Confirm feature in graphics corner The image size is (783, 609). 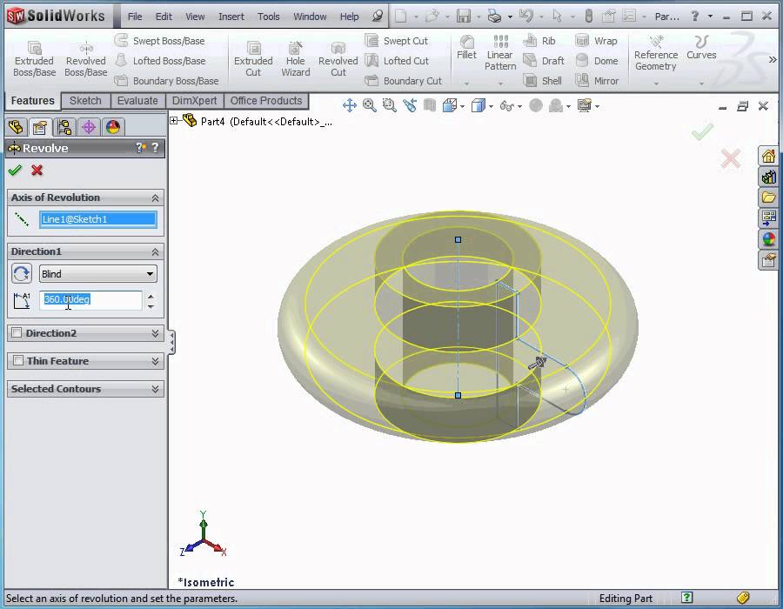(x=702, y=131)
